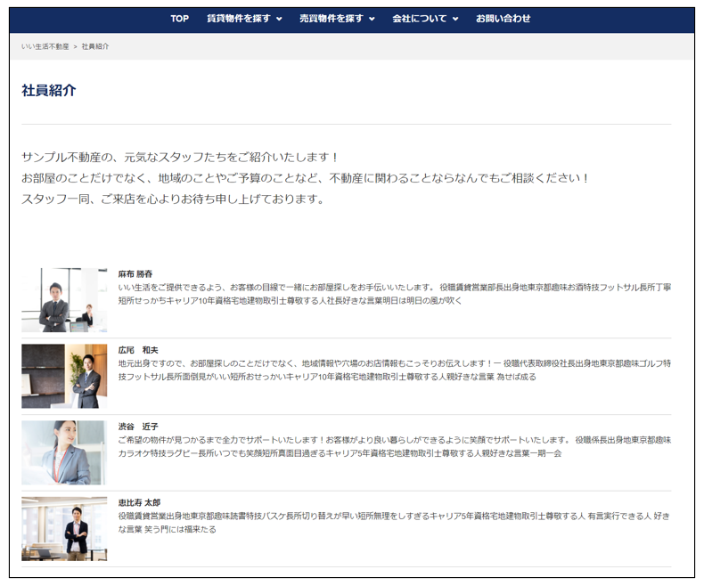Click the 社員紹介 breadcrumb item
704x586 pixels.
click(x=95, y=46)
